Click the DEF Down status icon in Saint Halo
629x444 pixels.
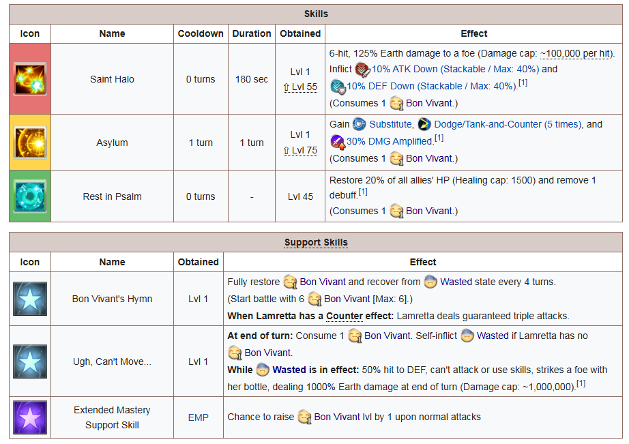point(338,87)
